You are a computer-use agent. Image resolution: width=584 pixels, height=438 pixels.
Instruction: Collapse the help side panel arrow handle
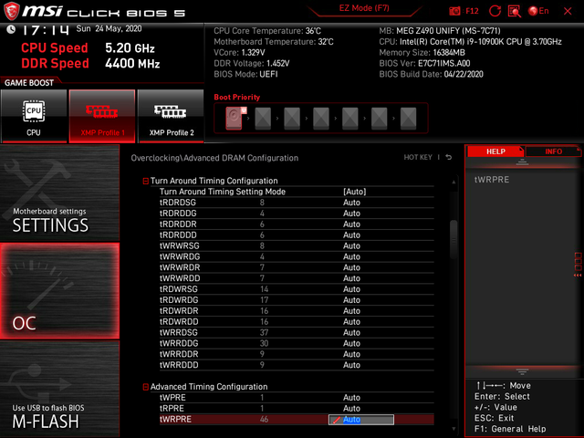tap(578, 265)
